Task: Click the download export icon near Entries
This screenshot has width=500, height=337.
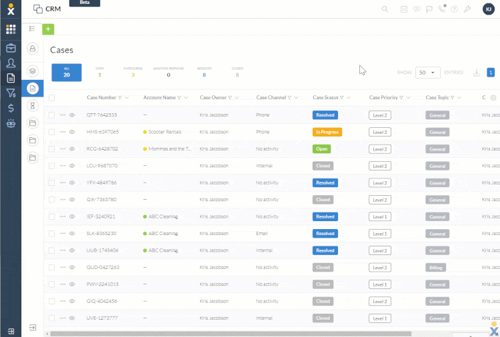Action: [x=477, y=73]
